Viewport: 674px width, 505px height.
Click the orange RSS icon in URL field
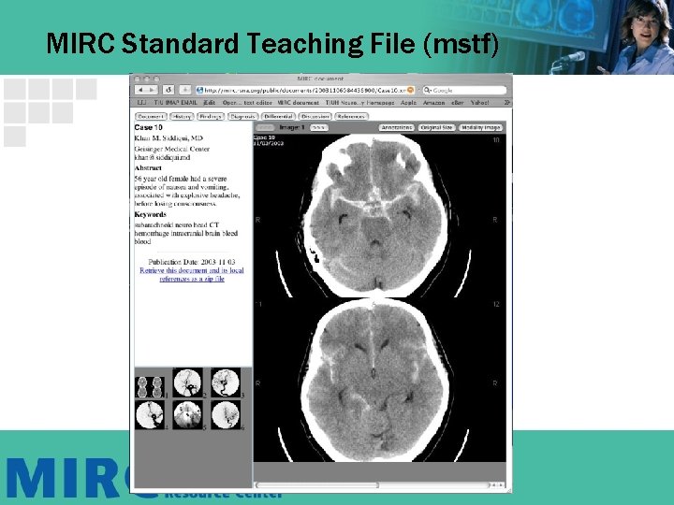411,90
